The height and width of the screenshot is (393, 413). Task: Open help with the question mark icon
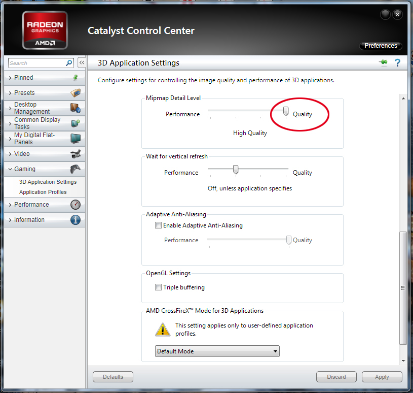point(397,63)
